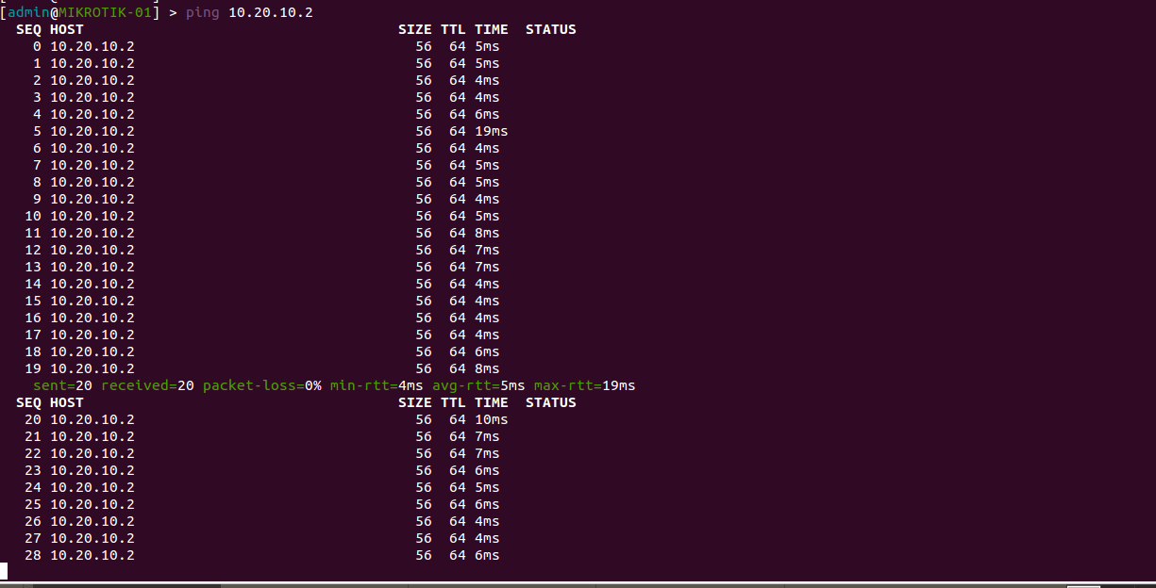Viewport: 1156px width, 588px height.
Task: Click the 19ms time value in sequence 5
Action: 491,131
